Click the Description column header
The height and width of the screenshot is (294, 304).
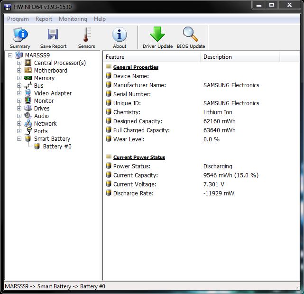click(x=240, y=57)
